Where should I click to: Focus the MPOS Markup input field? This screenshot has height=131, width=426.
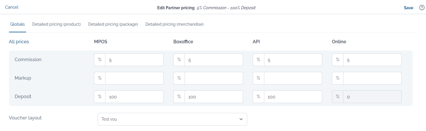point(134,78)
